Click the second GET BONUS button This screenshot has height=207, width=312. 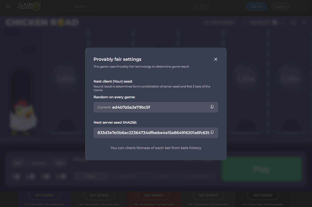(x=99, y=195)
